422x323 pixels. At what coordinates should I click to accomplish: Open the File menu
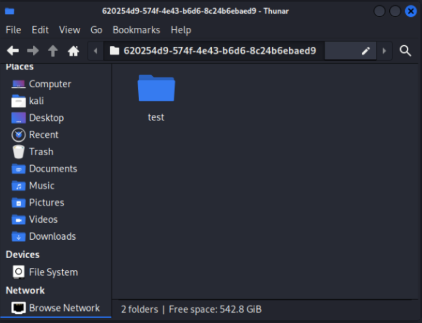[x=13, y=30]
